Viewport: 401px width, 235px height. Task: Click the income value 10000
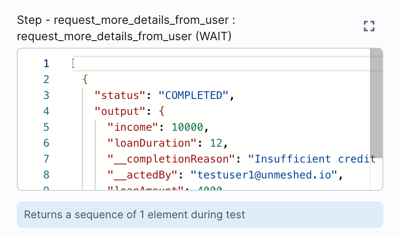click(x=187, y=127)
